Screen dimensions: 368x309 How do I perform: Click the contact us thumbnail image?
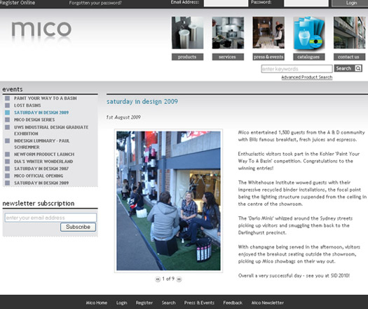350,33
